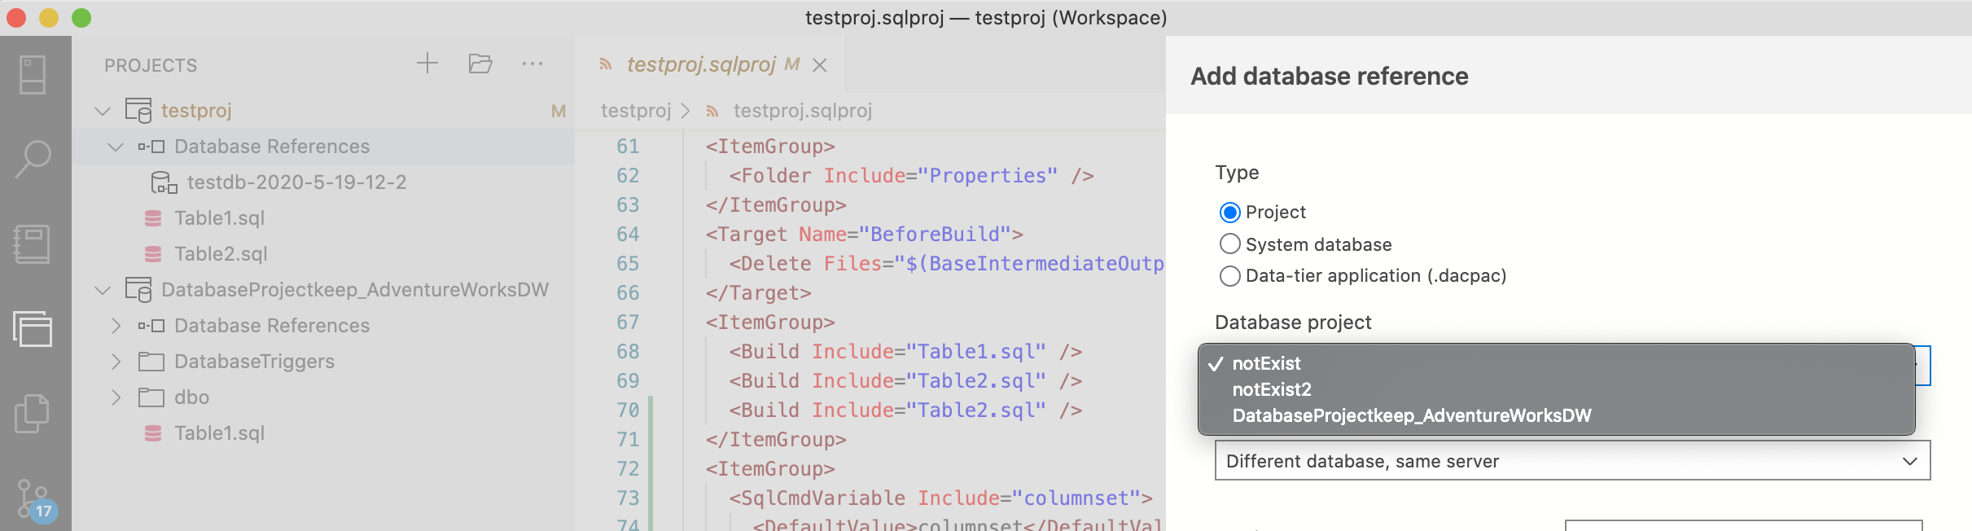Expand the DatabaseTriggers folder
The width and height of the screenshot is (1972, 531).
(116, 362)
